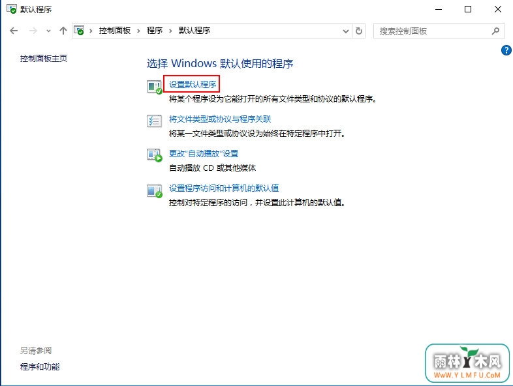Screen dimensions: 513x386
Task: Click the AutoPlay settings icon
Action: [x=155, y=155]
